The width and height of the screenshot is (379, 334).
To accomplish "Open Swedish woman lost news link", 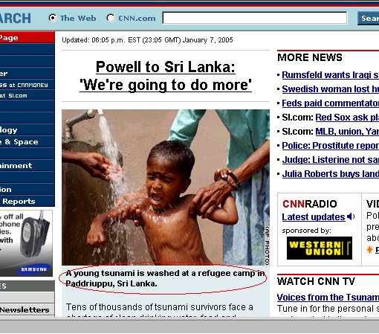I will [330, 89].
